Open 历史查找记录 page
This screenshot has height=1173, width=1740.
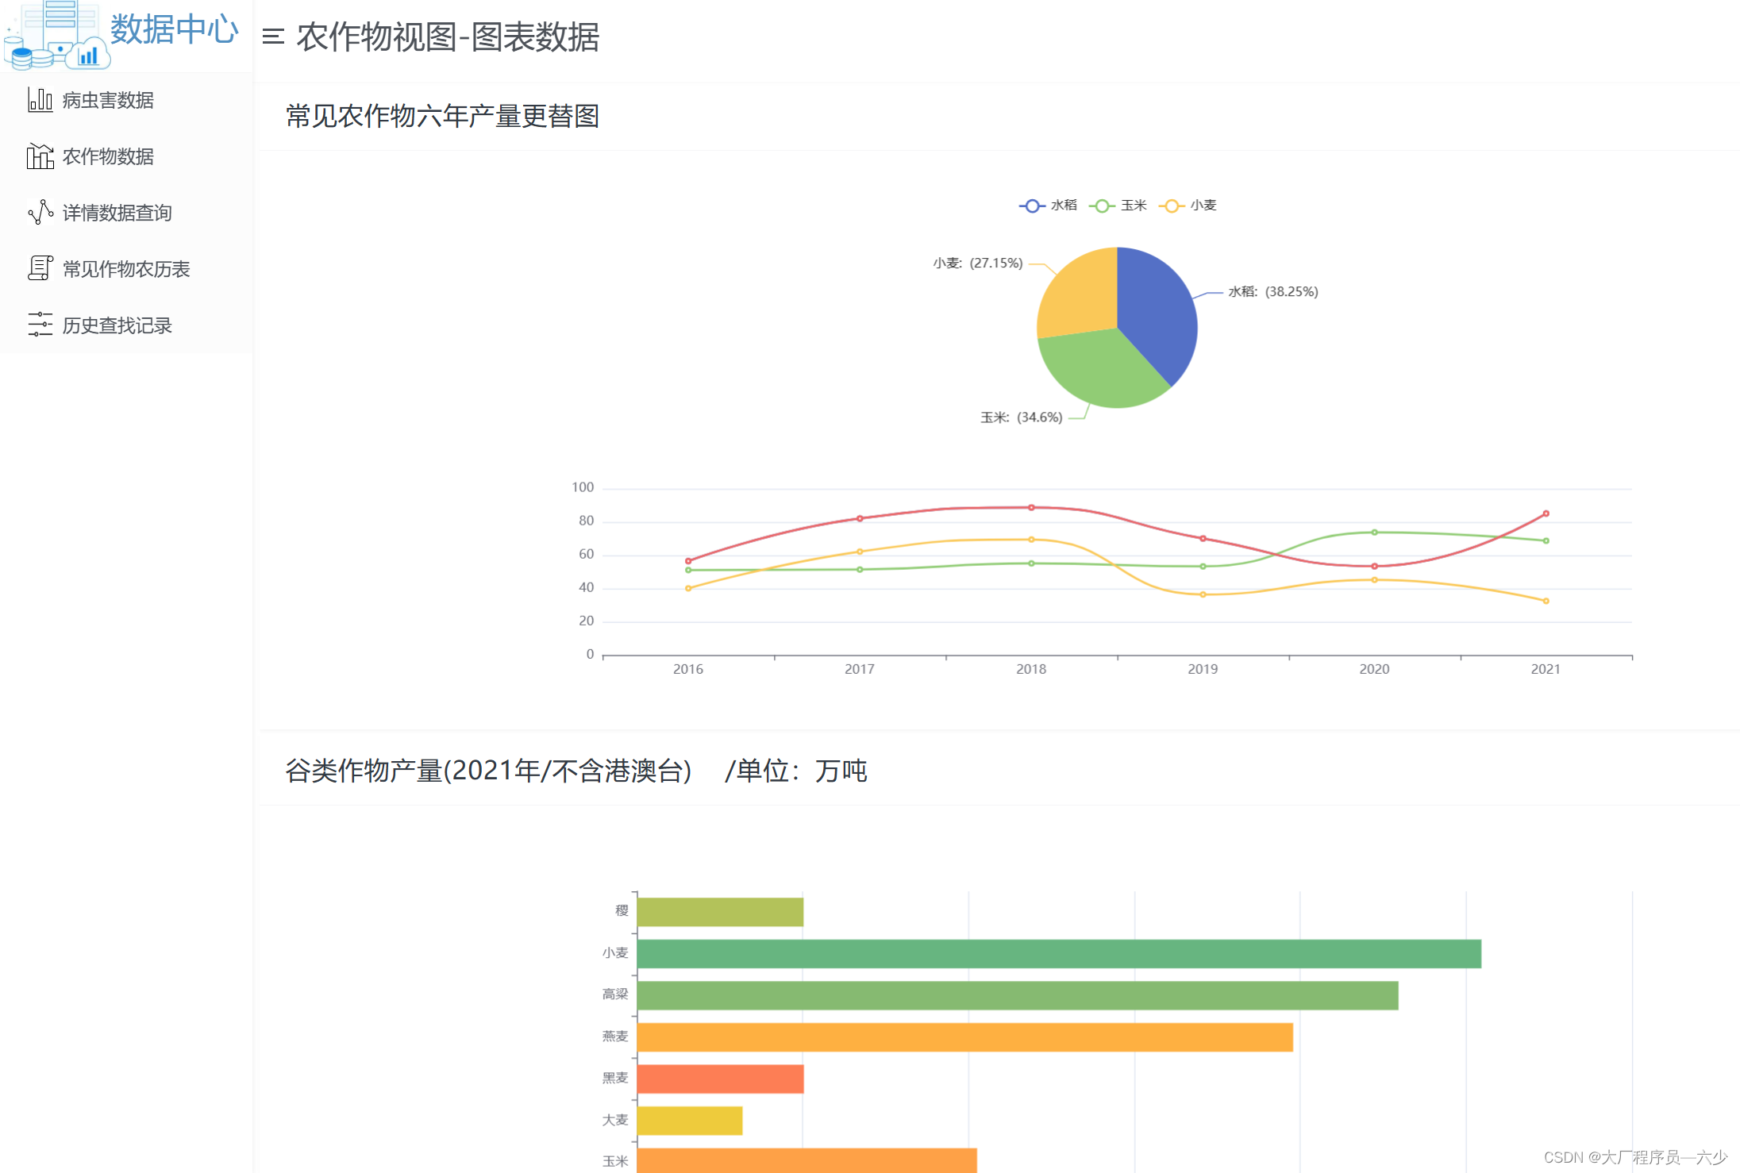(117, 325)
